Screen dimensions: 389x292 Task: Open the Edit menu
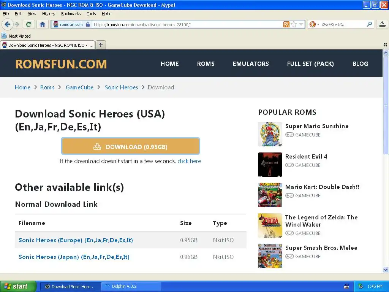[18, 14]
